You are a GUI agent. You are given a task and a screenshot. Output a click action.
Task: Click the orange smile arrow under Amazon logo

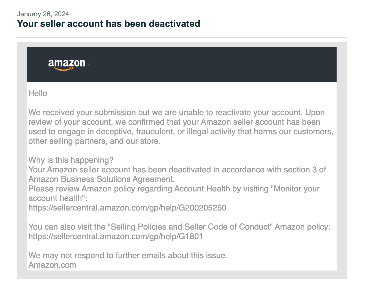[x=64, y=69]
